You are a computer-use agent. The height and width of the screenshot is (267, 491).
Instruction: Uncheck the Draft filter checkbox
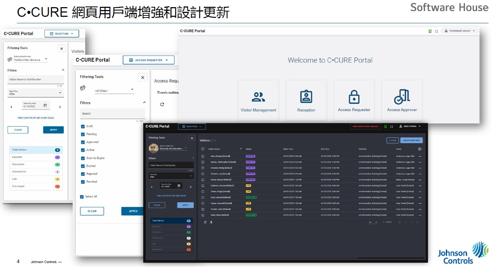(83, 126)
